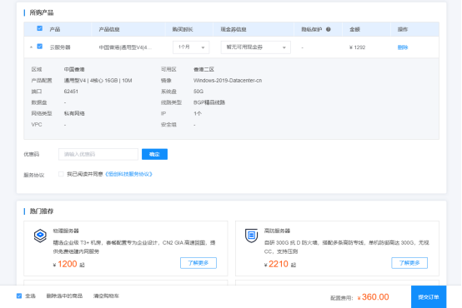
Task: Uncheck the cloud server row checkbox
Action: [40, 47]
